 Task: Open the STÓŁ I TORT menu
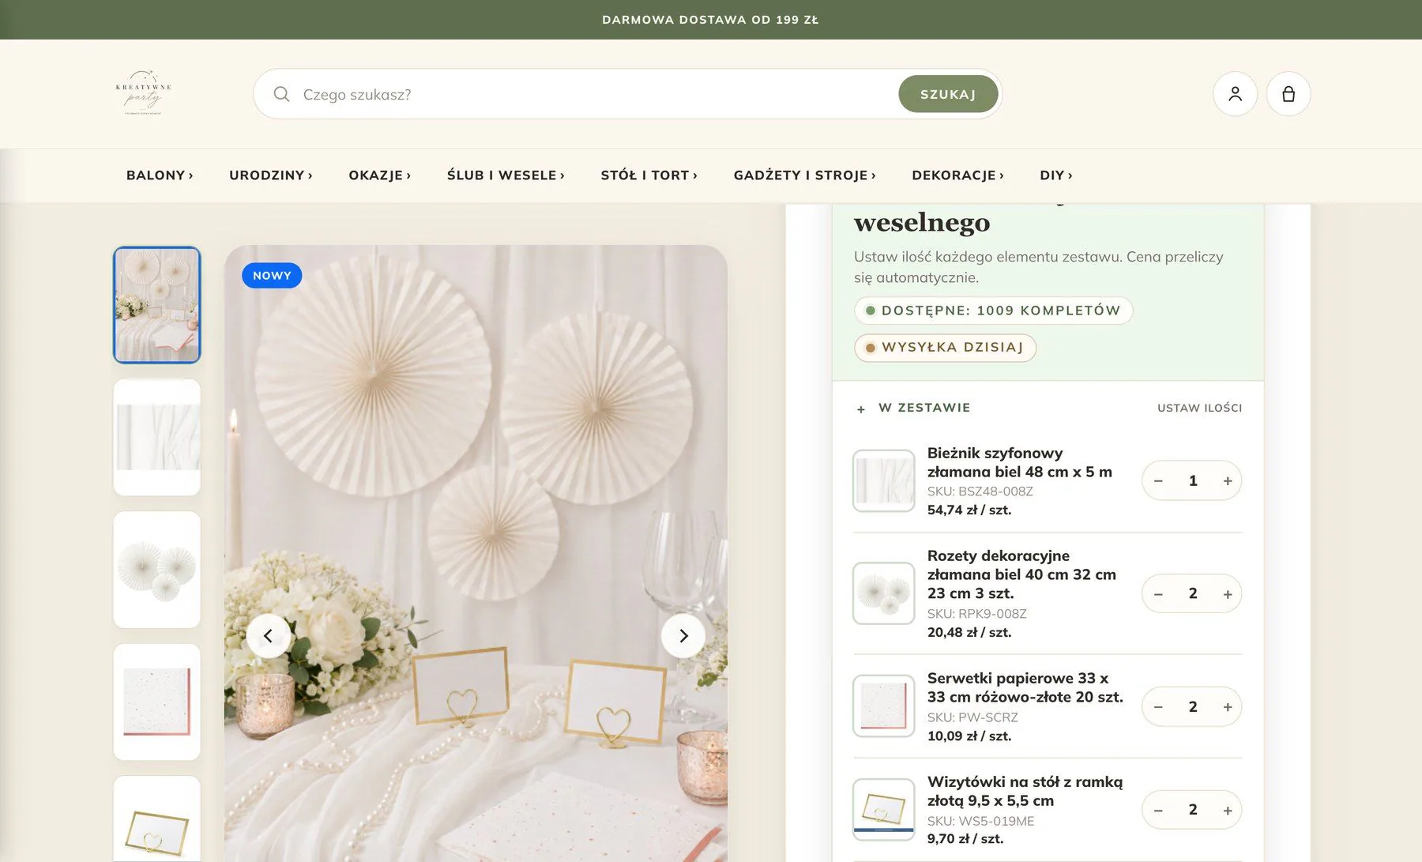[649, 175]
